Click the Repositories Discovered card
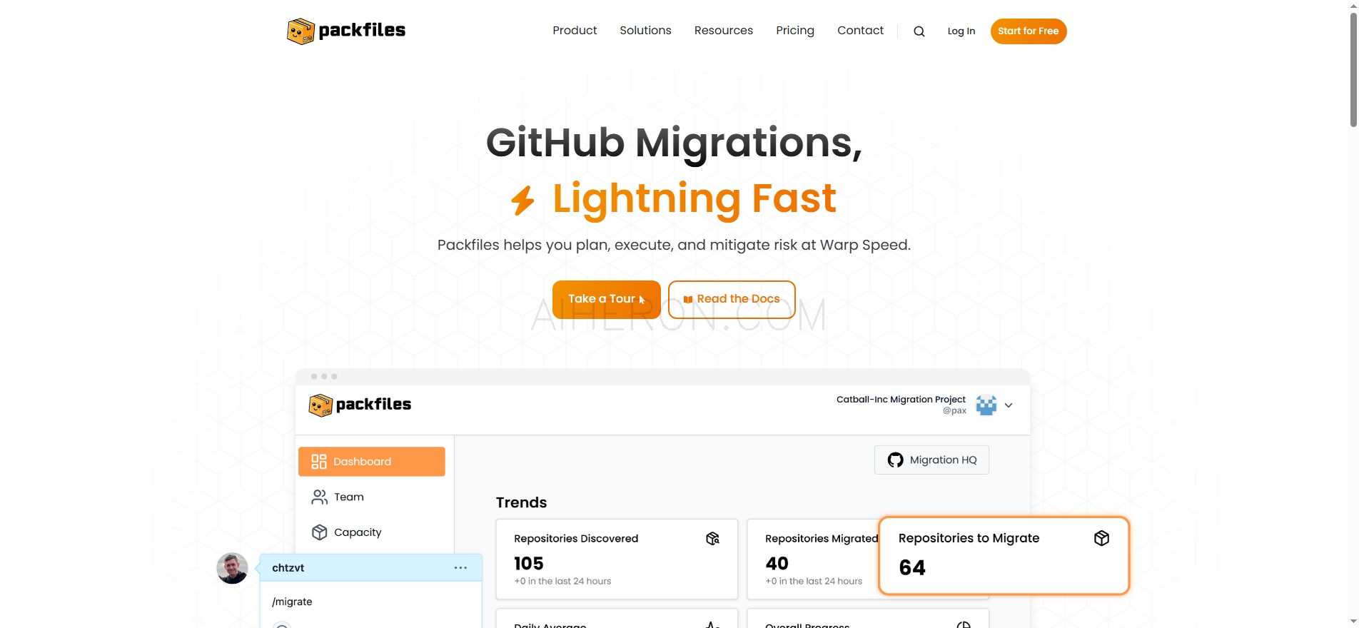 (617, 559)
